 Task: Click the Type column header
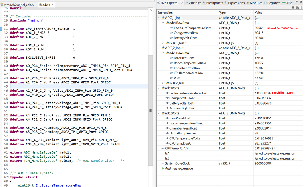tap(236, 13)
